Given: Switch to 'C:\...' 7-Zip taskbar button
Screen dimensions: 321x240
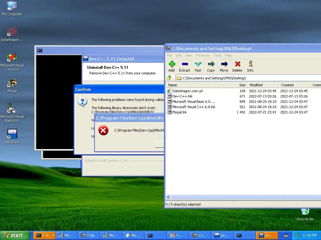Looking at the screenshot, I should click(x=200, y=236).
